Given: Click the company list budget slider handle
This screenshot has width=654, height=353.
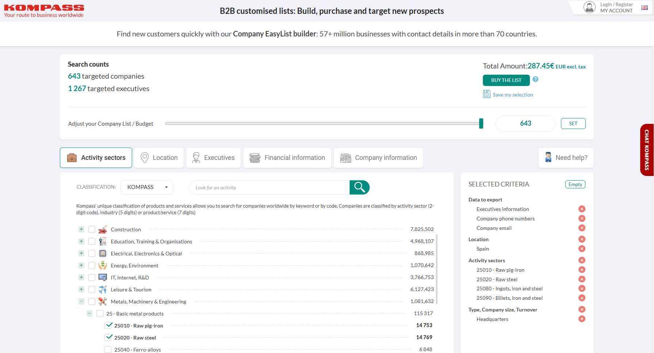Looking at the screenshot, I should [x=481, y=123].
